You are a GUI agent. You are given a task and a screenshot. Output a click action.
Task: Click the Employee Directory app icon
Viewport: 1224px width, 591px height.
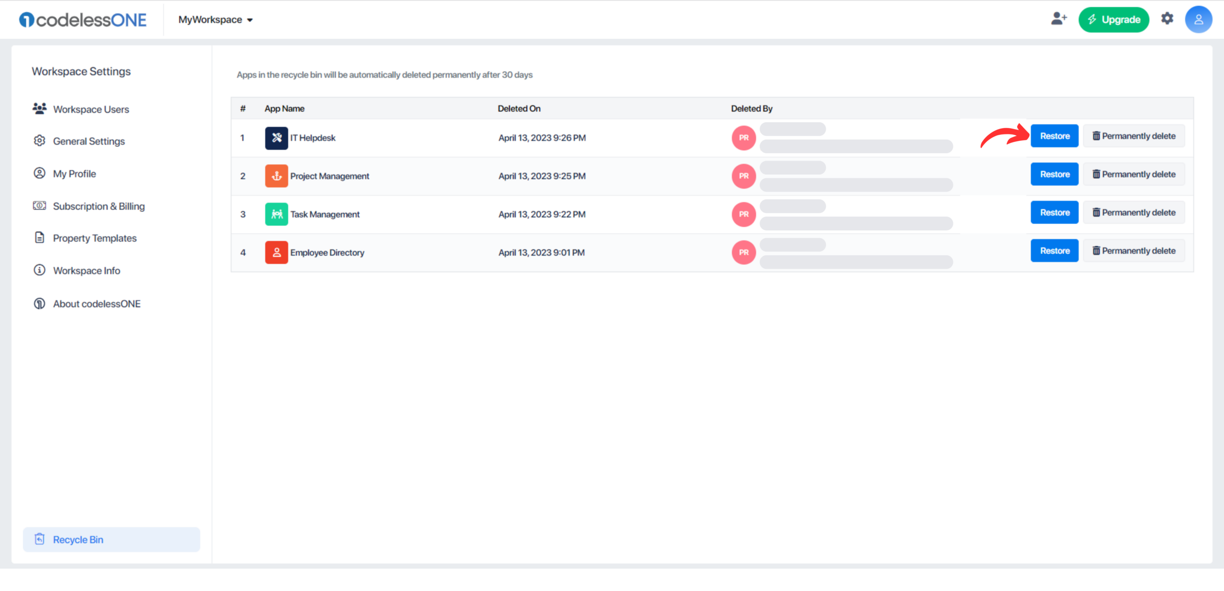click(276, 252)
